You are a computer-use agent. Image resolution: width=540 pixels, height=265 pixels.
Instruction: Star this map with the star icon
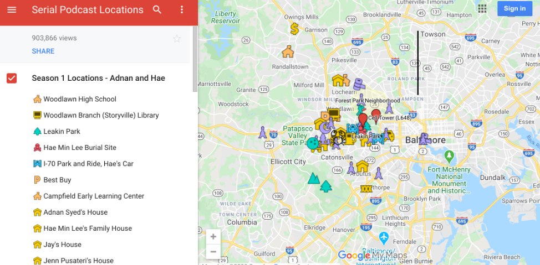[177, 39]
